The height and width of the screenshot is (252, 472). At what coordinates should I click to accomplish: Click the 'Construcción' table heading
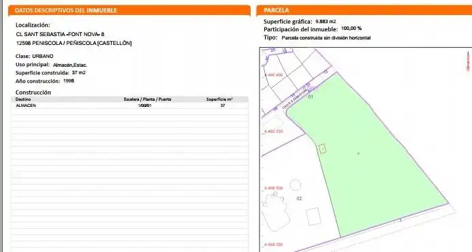tap(33, 93)
